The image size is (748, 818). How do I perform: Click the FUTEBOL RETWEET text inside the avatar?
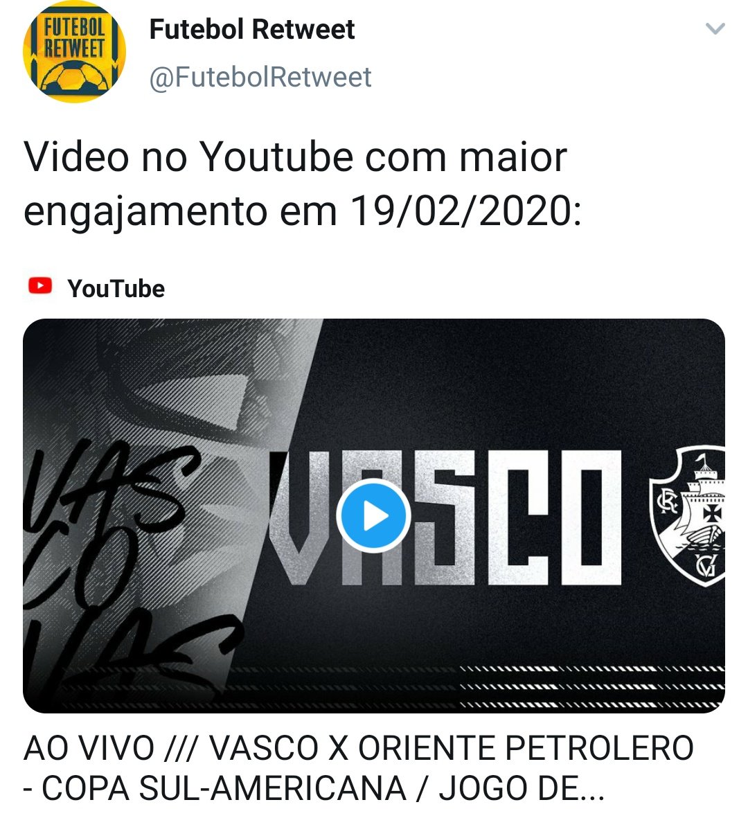[x=74, y=38]
